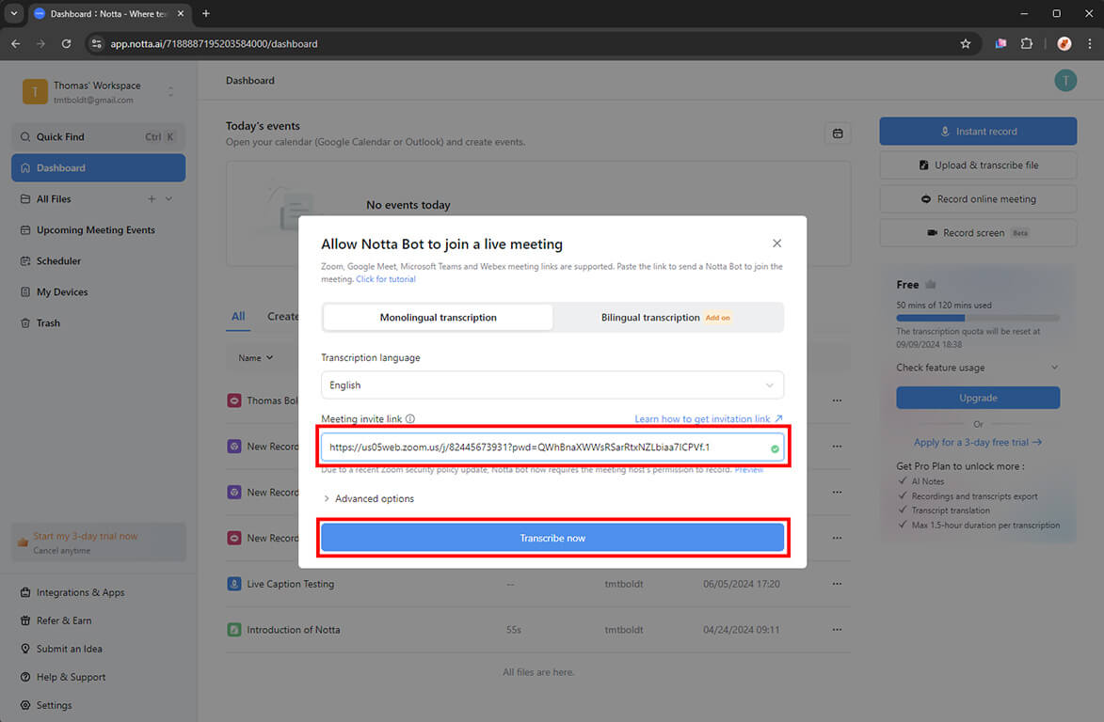Close the Allow Notta Bot dialog
The width and height of the screenshot is (1104, 722).
click(776, 243)
